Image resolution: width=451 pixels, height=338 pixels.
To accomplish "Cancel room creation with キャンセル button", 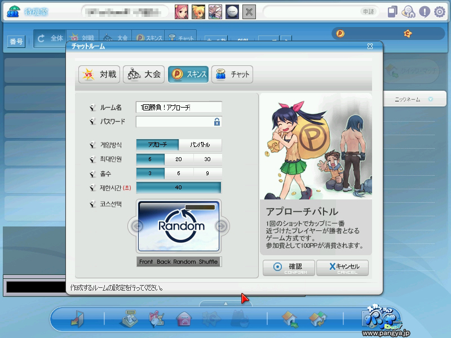I will (x=343, y=268).
